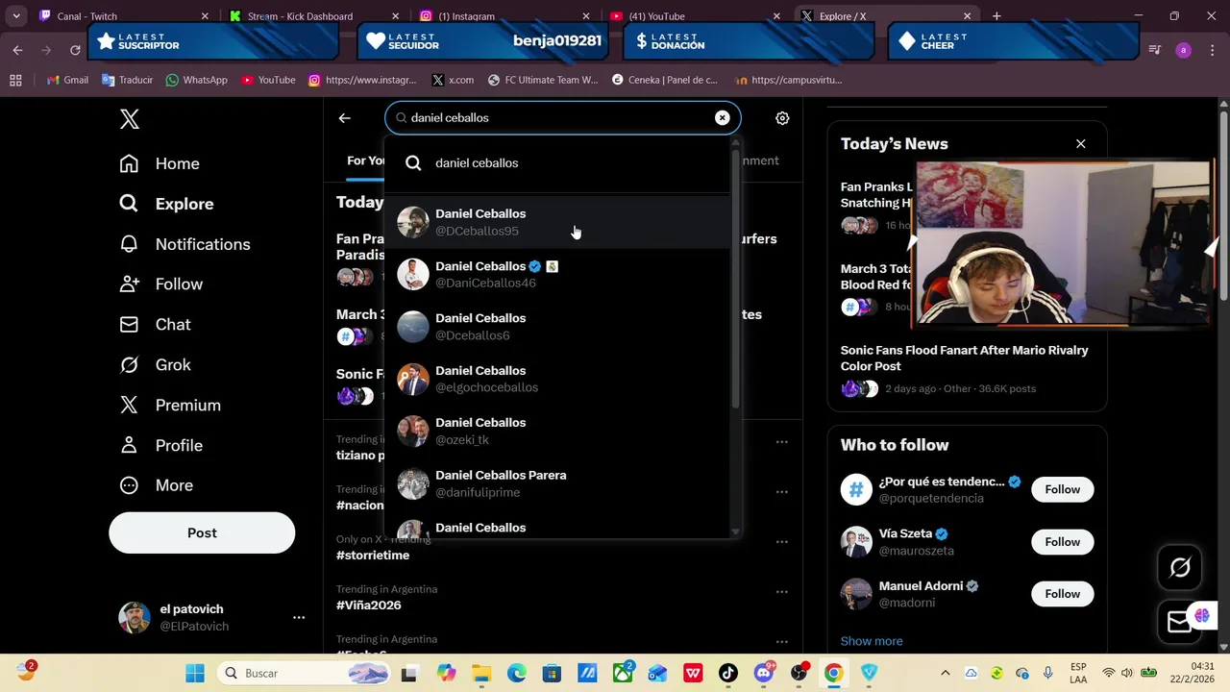The width and height of the screenshot is (1230, 692).
Task: Switch to the For You tab
Action: (x=365, y=161)
